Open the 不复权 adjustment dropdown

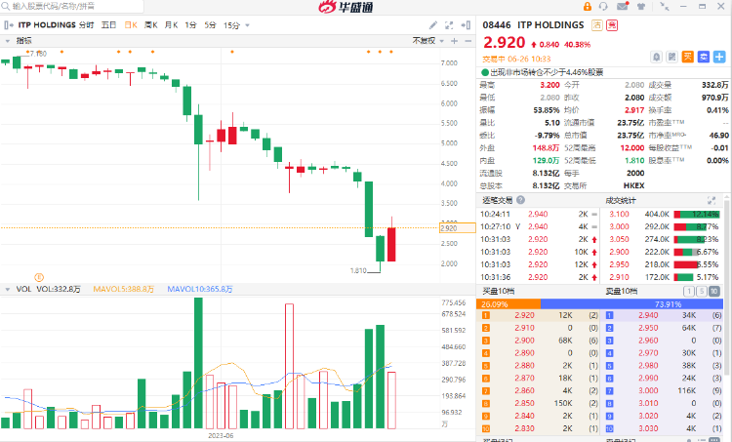point(428,41)
